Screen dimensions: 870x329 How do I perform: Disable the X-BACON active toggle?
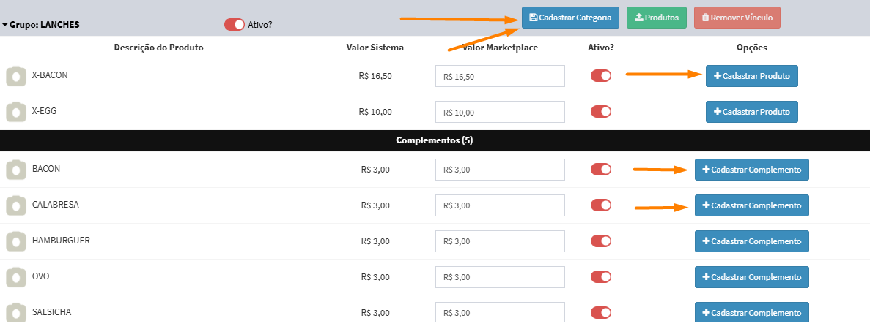click(601, 76)
